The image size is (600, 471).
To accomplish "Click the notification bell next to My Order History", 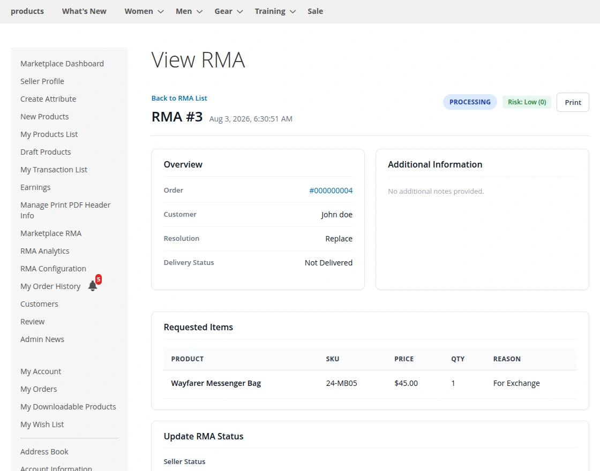I will pos(93,286).
